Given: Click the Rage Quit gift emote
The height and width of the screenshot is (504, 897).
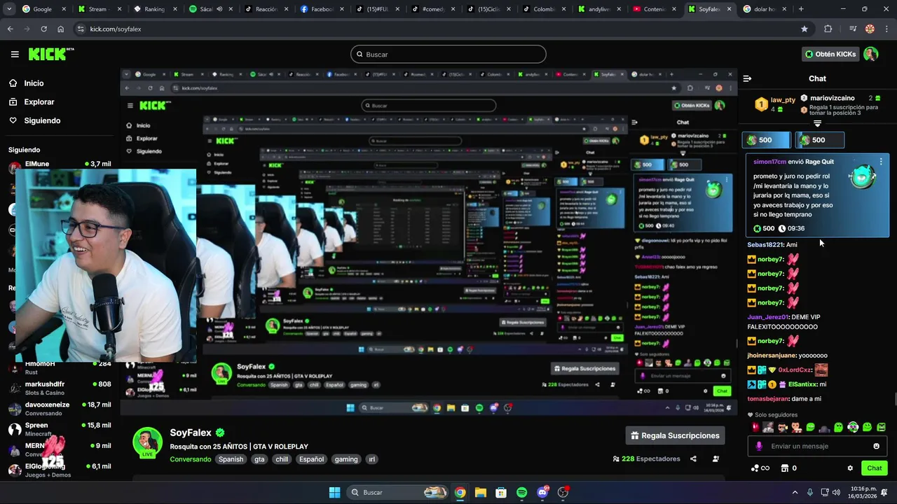Looking at the screenshot, I should 862,177.
